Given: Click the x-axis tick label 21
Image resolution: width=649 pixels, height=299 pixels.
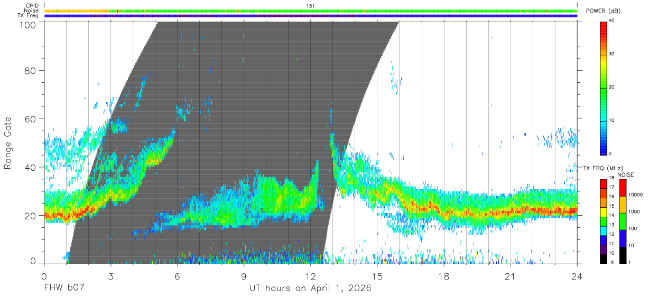Looking at the screenshot, I should (511, 276).
